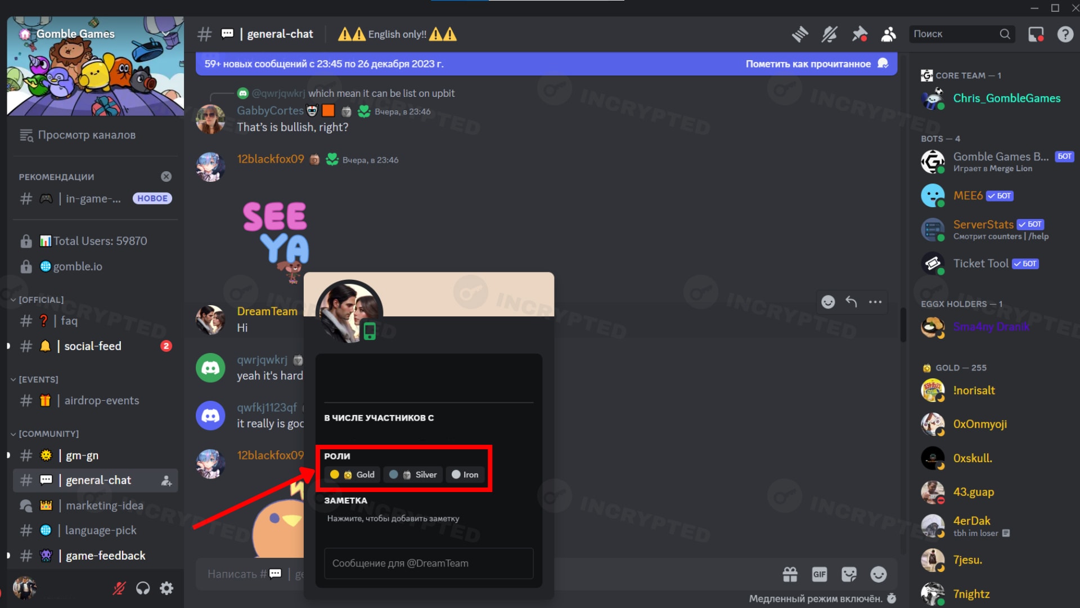
Task: Select the search icon in top right
Action: click(x=1005, y=33)
